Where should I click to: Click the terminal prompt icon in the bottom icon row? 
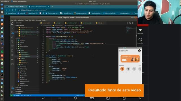click(108, 98)
